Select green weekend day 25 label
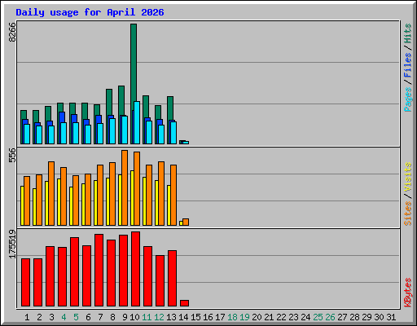The width and height of the screenshot is (417, 326). (x=318, y=317)
